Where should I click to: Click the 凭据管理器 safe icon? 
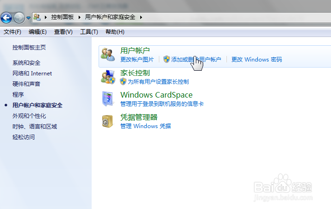click(x=108, y=121)
